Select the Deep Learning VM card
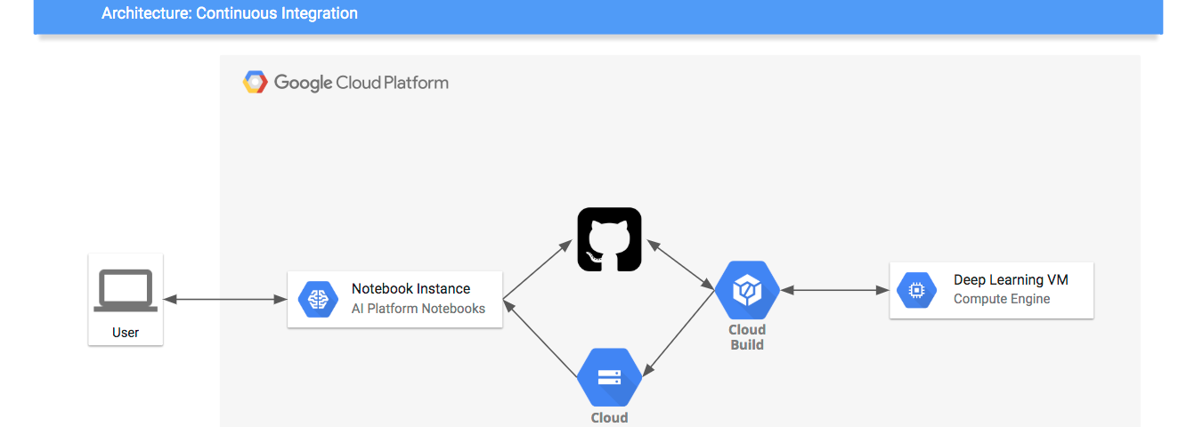This screenshot has height=427, width=1203. [991, 290]
